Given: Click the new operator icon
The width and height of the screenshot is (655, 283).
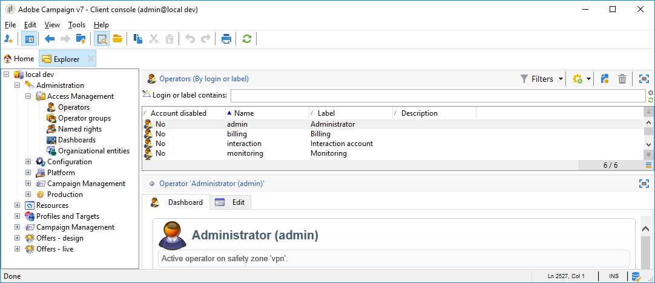Looking at the screenshot, I should click(604, 79).
